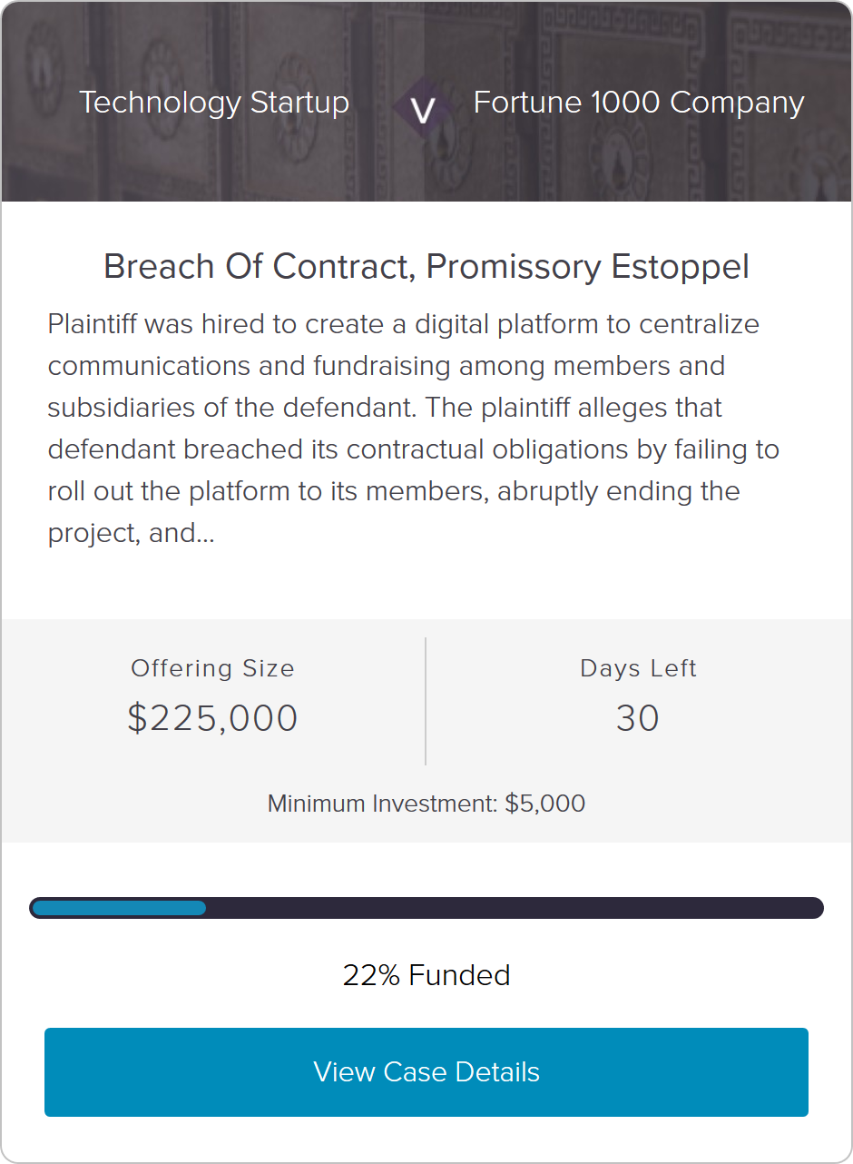Click the 22% Funded label

click(426, 975)
